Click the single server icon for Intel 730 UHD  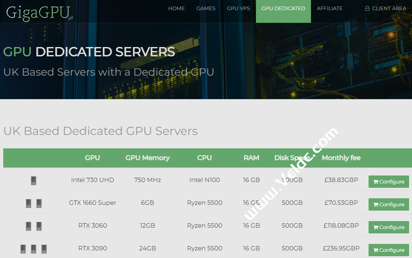pos(34,180)
